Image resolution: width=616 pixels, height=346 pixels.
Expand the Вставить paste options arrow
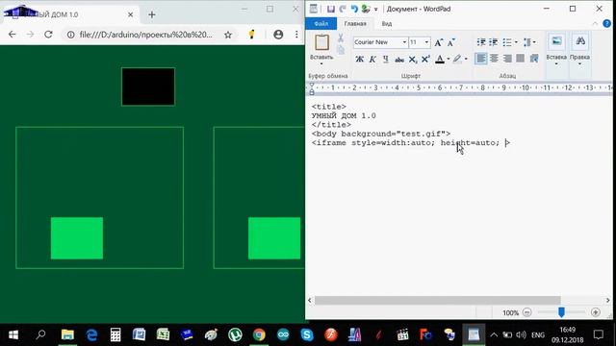point(321,63)
